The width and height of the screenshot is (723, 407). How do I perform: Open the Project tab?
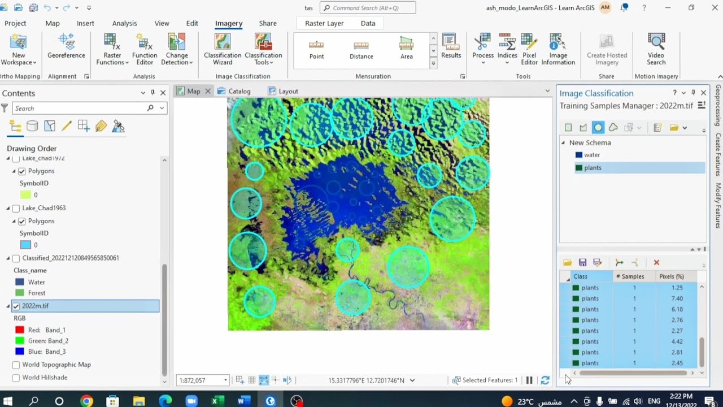(x=15, y=23)
